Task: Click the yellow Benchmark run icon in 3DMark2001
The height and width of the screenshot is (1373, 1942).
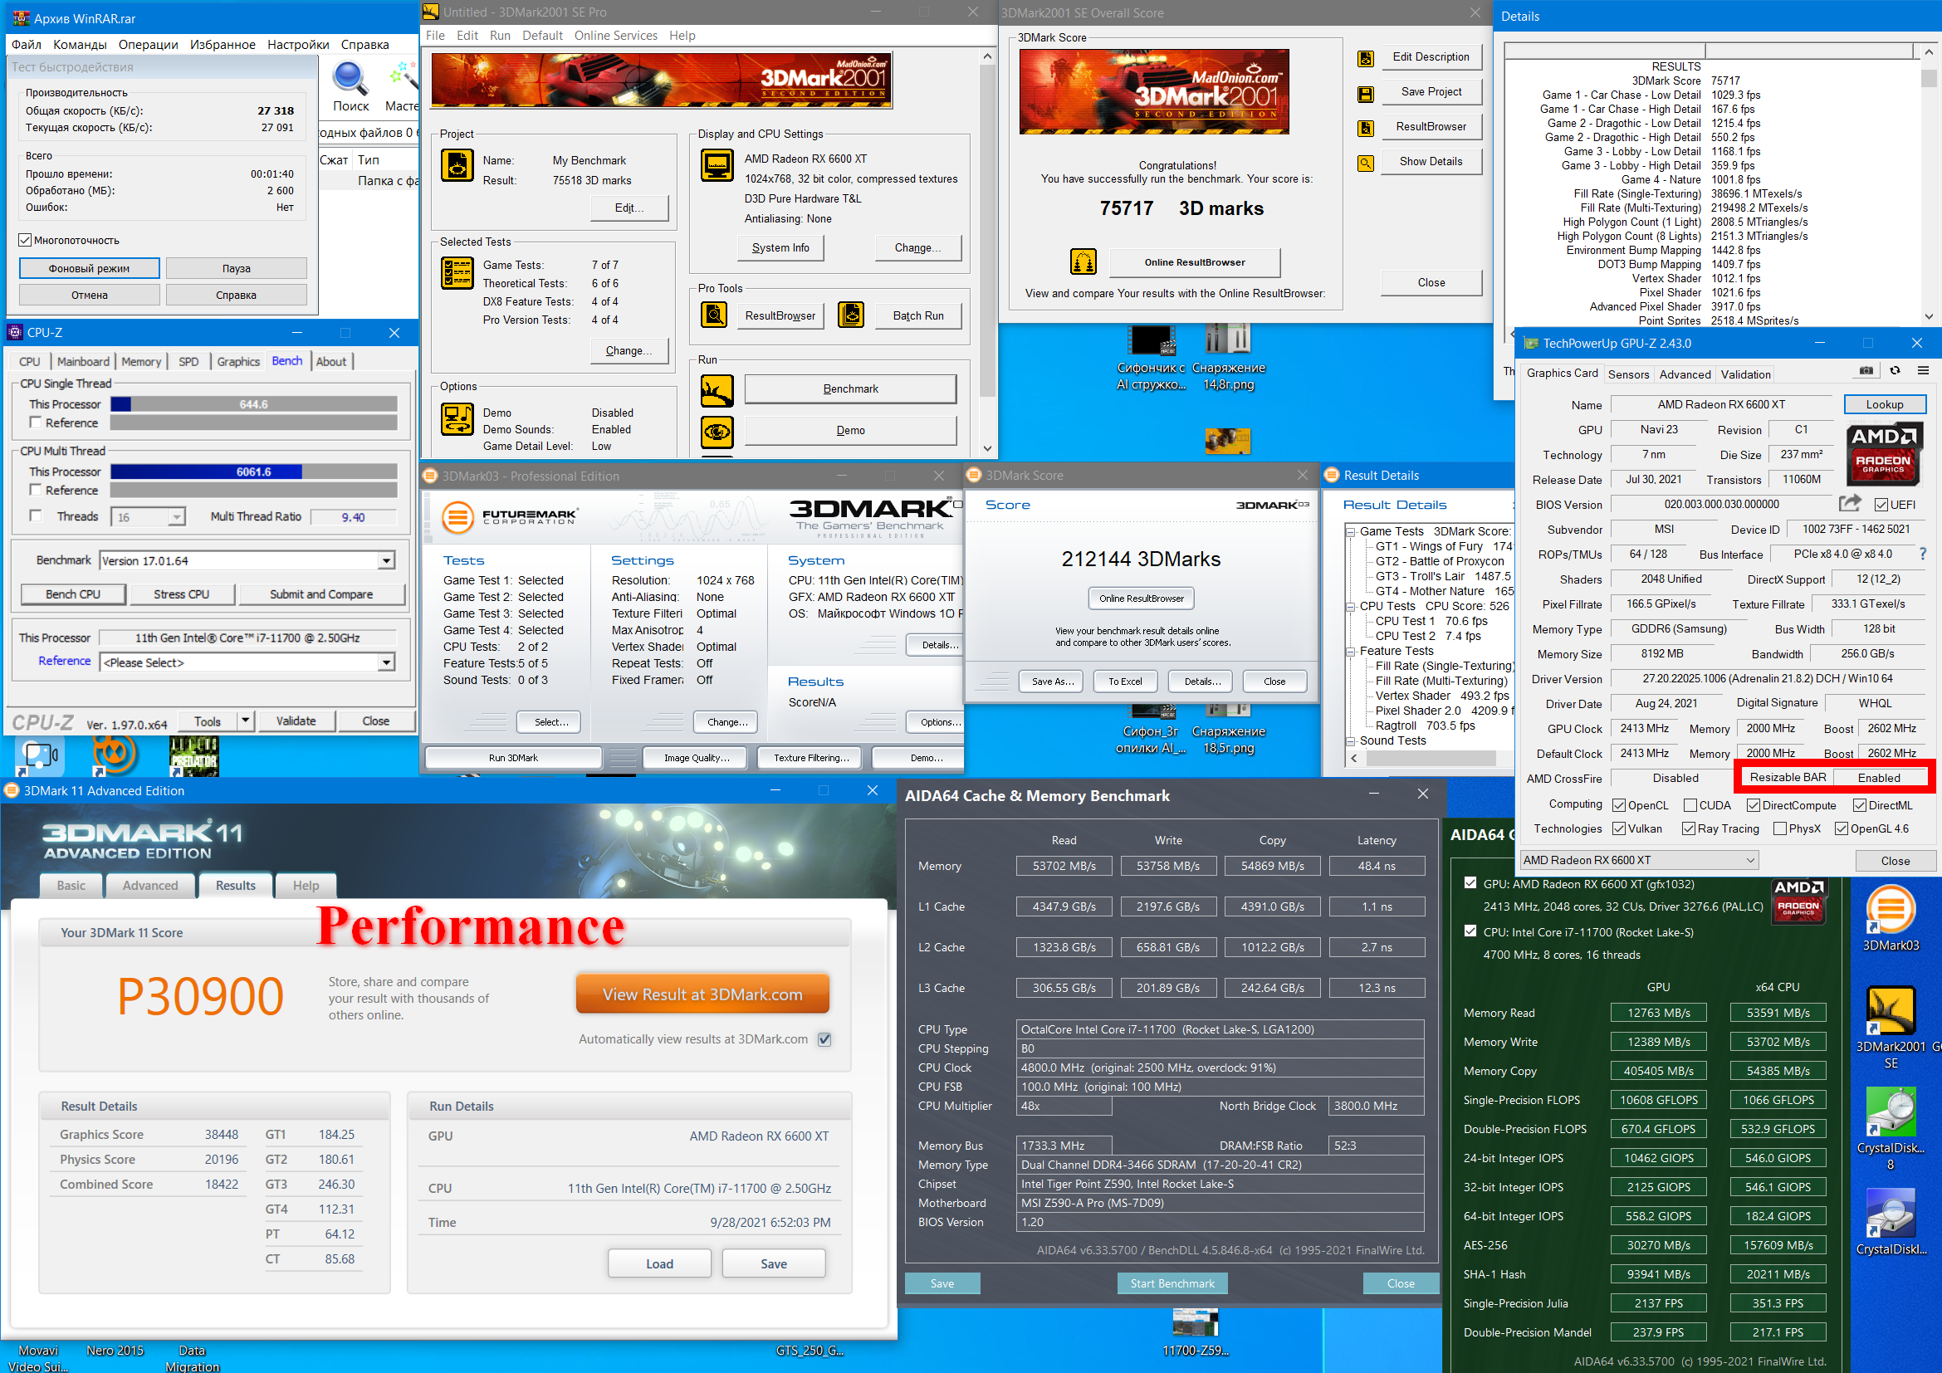Action: pyautogui.click(x=717, y=390)
